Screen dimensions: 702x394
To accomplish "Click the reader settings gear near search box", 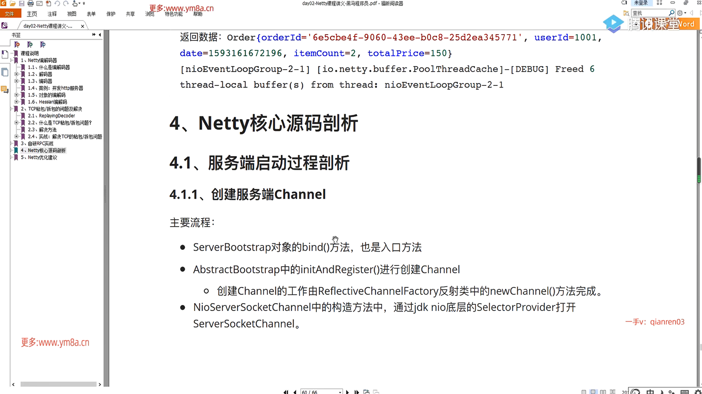I will pos(680,12).
